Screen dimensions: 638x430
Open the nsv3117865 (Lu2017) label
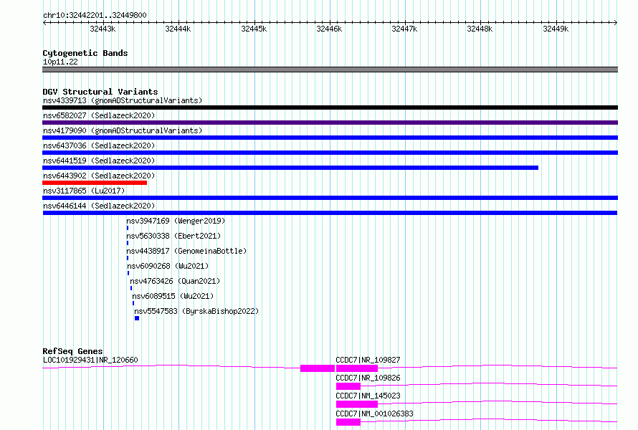click(x=84, y=191)
